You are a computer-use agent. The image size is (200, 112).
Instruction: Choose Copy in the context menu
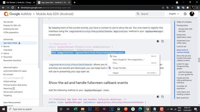pyautogui.click(x=134, y=56)
